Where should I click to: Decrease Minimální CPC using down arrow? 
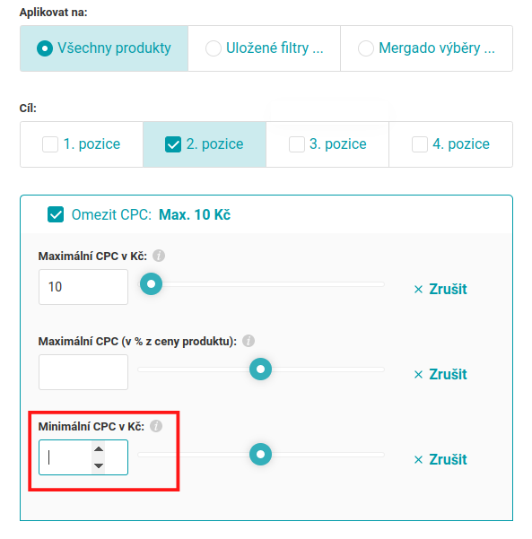point(99,465)
